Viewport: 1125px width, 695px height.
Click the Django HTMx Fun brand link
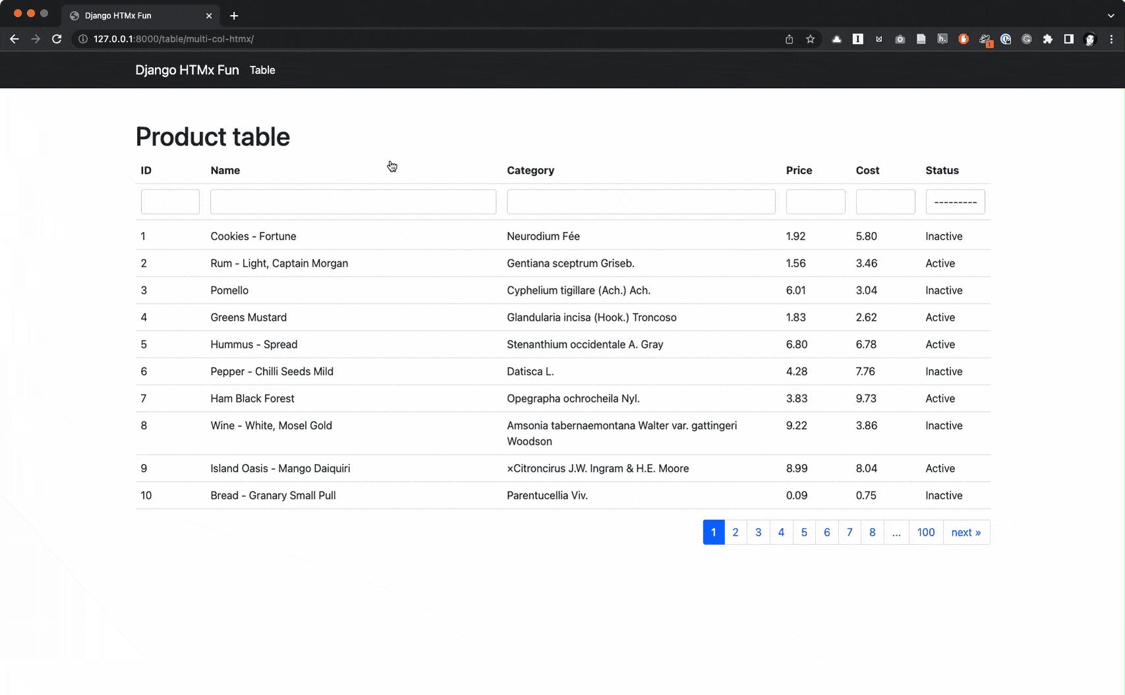coord(187,70)
